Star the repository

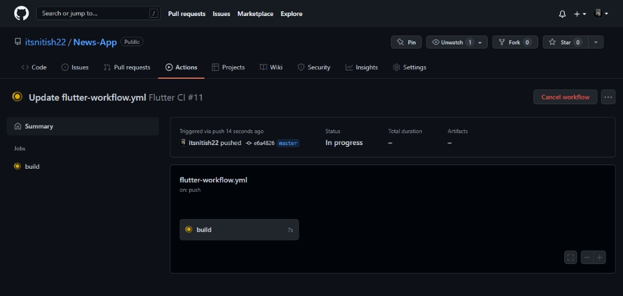565,42
